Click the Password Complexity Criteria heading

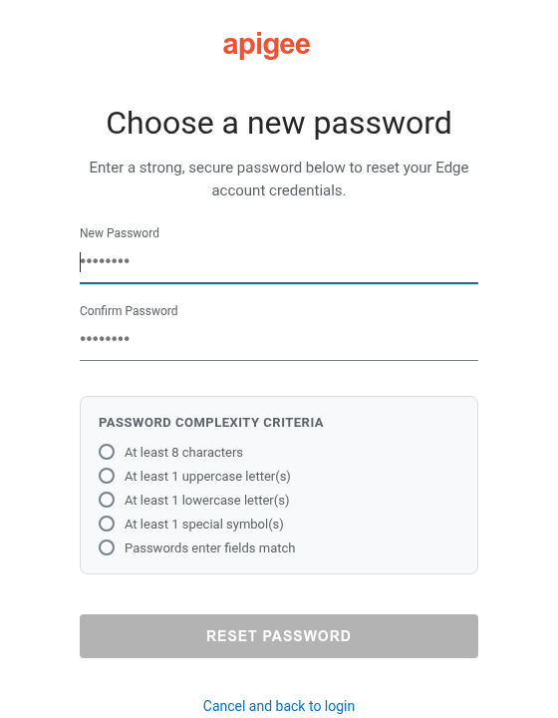(211, 422)
